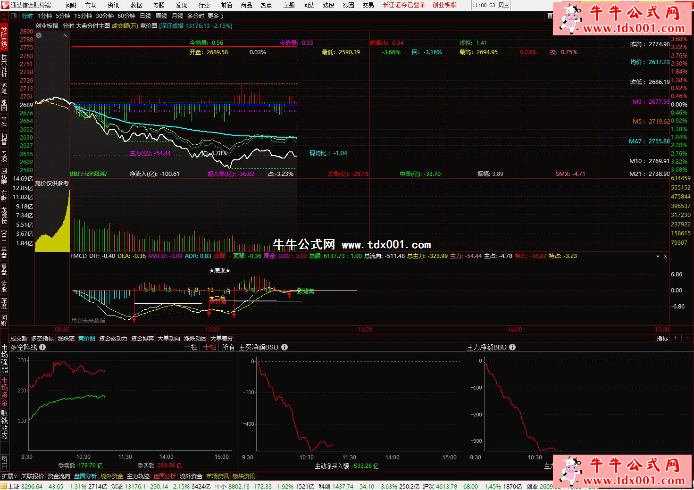
Task: Select the 涨跌动因 indicator tab
Action: click(x=195, y=338)
